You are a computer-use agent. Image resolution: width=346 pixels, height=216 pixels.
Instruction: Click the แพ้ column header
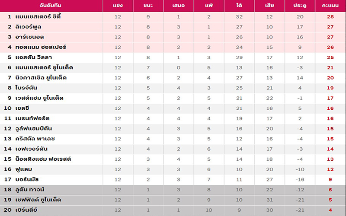tap(208, 6)
